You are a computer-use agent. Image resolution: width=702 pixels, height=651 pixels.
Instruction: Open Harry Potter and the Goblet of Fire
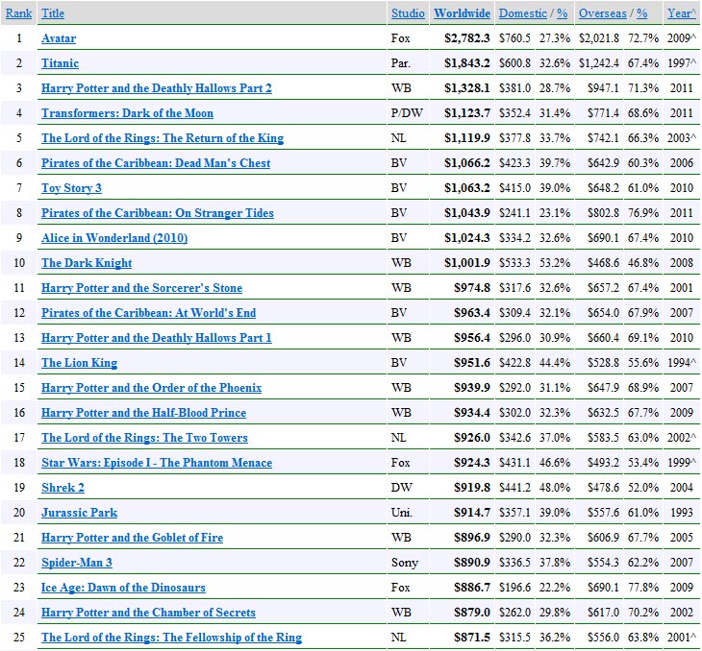click(x=132, y=538)
